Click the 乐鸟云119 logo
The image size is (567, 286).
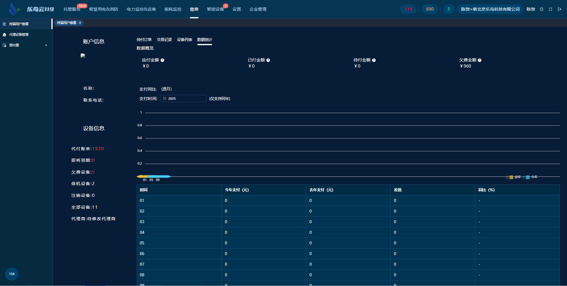[31, 9]
